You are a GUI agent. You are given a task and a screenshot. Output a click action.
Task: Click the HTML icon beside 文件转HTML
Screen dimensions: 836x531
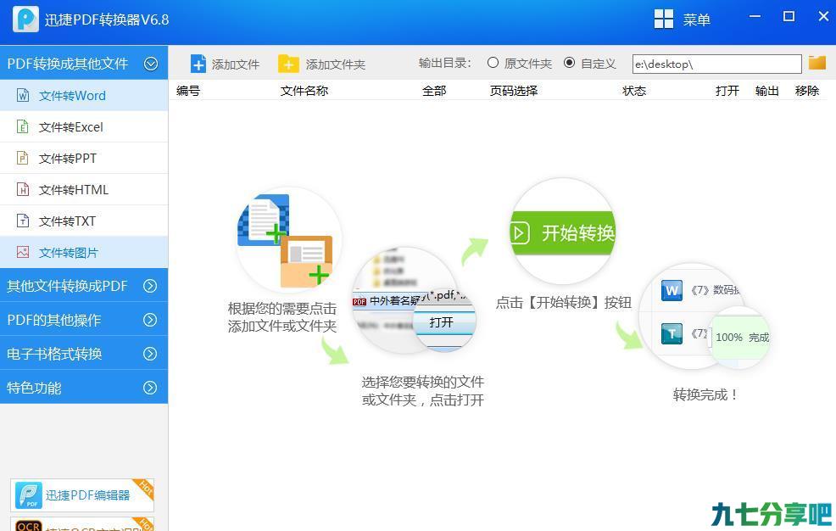23,190
